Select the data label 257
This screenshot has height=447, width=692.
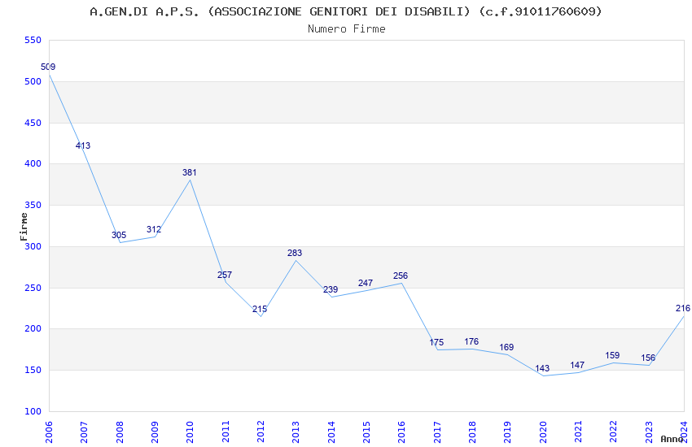(225, 275)
